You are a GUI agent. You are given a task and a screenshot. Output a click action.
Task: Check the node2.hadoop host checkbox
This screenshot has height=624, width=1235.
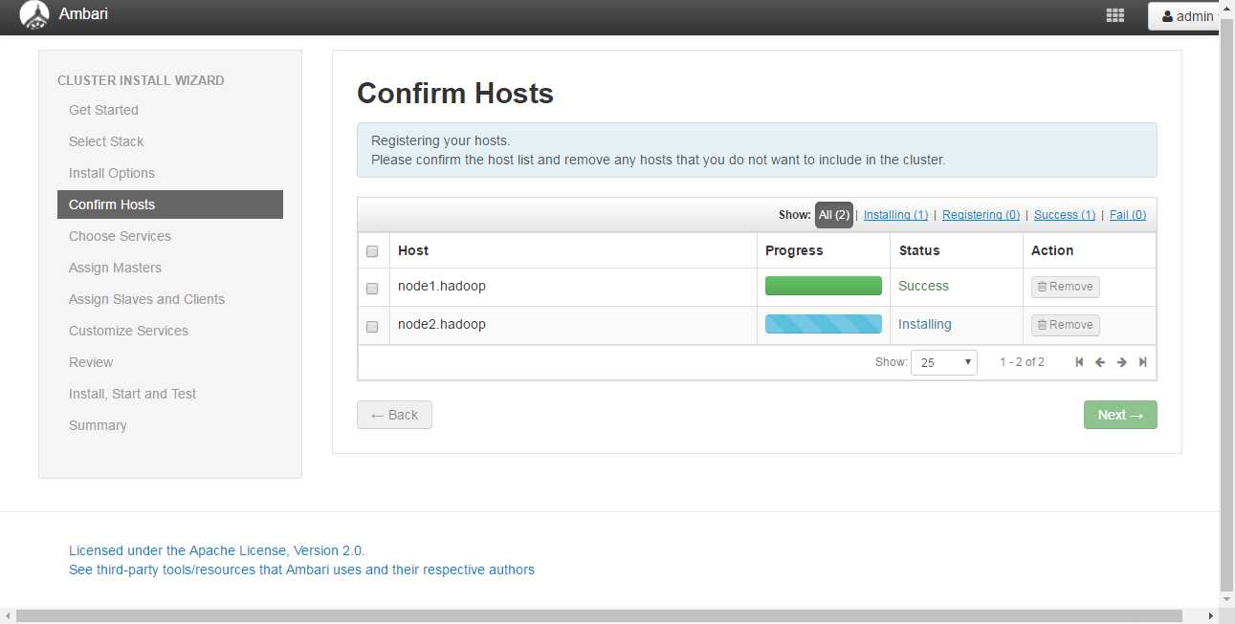point(372,326)
